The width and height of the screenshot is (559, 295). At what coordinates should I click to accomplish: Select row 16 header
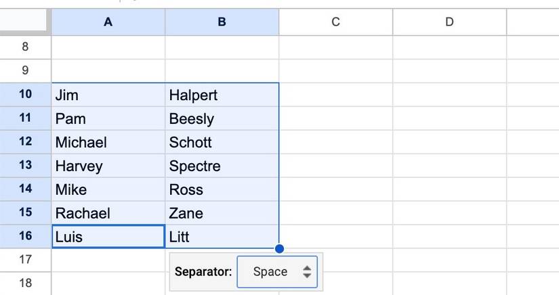[26, 236]
